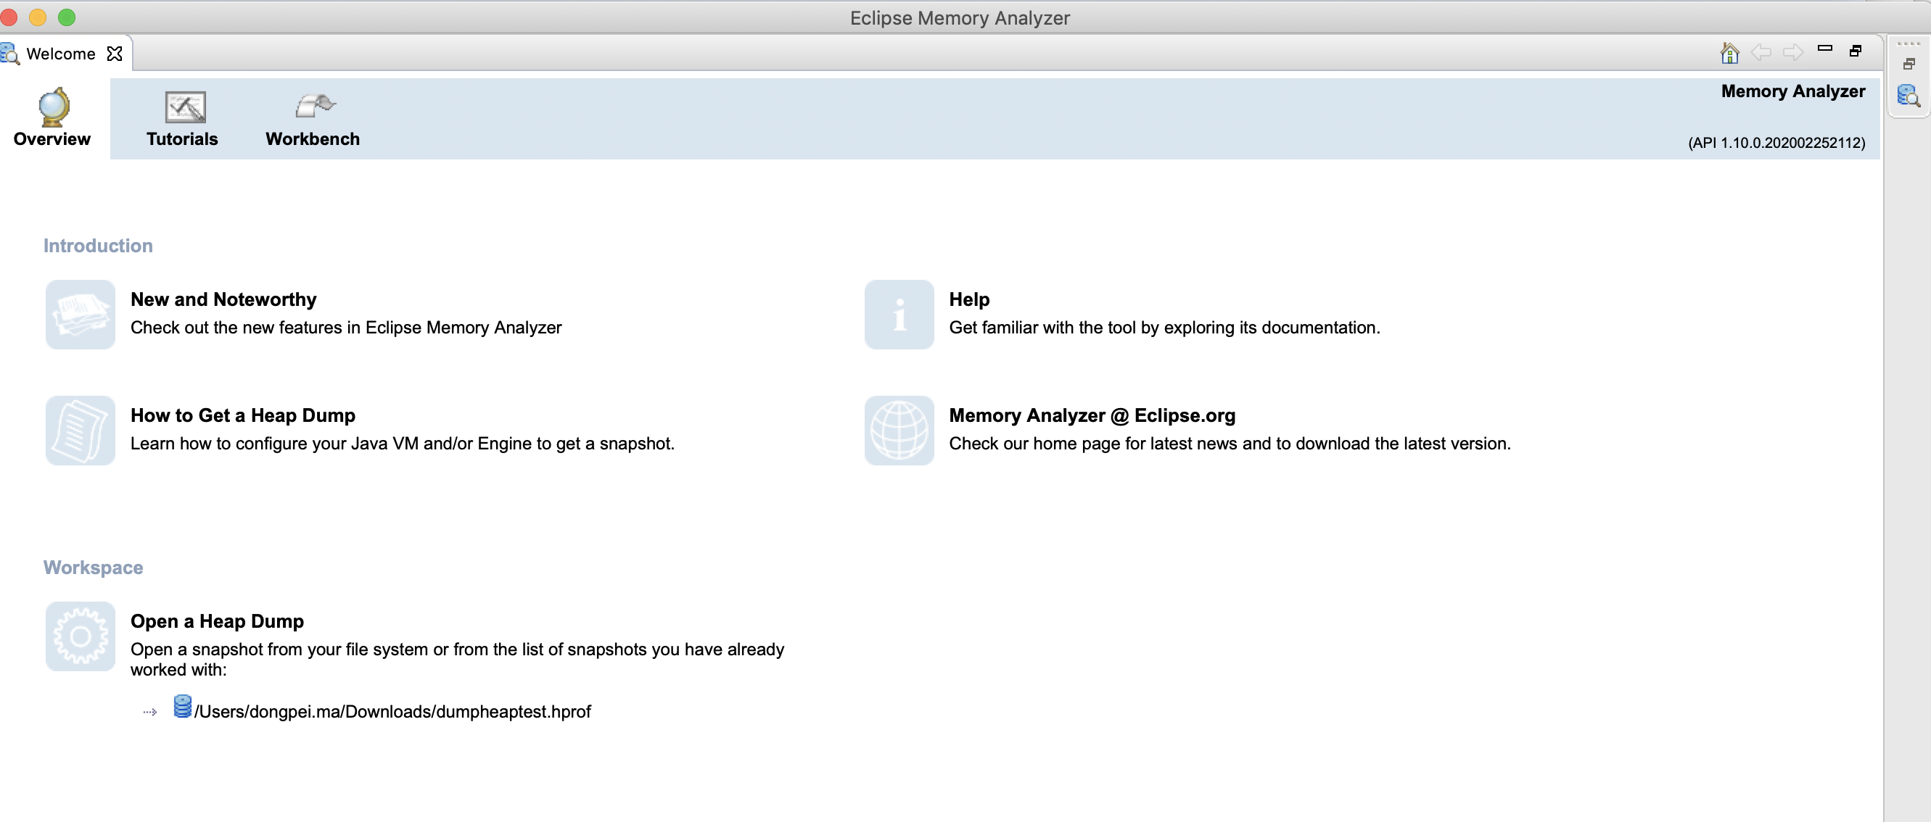Image resolution: width=1931 pixels, height=822 pixels.
Task: Click the forward navigation arrow
Action: click(x=1794, y=51)
